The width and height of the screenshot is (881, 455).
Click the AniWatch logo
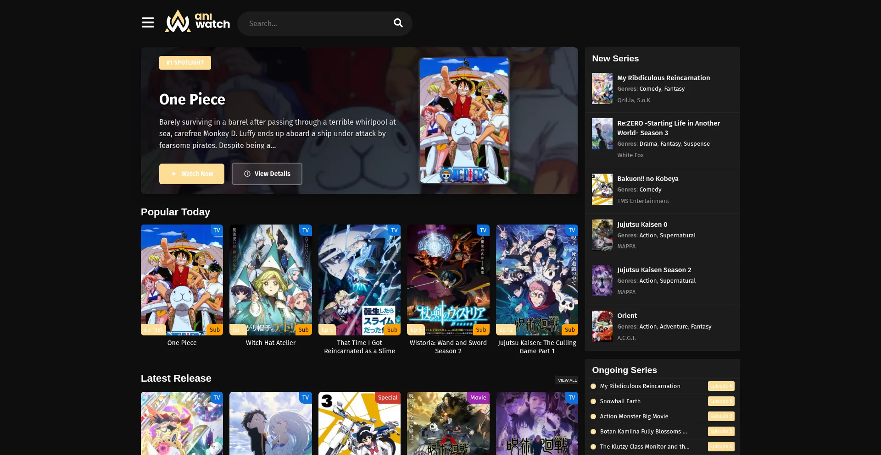tap(197, 21)
